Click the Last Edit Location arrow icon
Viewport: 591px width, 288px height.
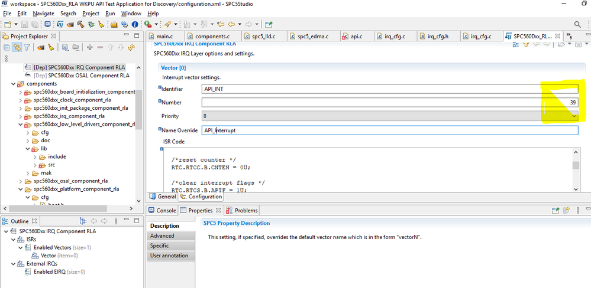pos(221,24)
